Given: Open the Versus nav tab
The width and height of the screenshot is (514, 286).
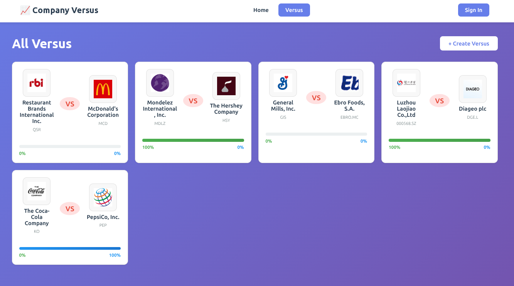Looking at the screenshot, I should [x=294, y=10].
